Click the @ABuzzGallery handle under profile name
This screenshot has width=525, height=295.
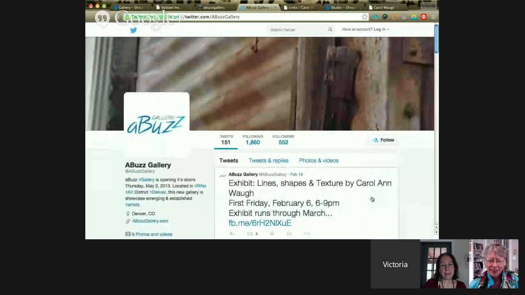(140, 171)
